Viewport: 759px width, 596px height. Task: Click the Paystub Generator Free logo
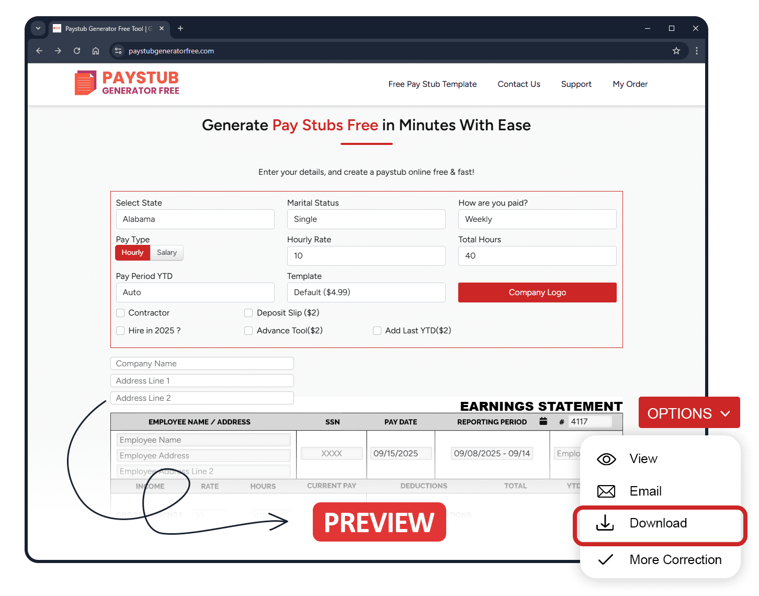127,83
